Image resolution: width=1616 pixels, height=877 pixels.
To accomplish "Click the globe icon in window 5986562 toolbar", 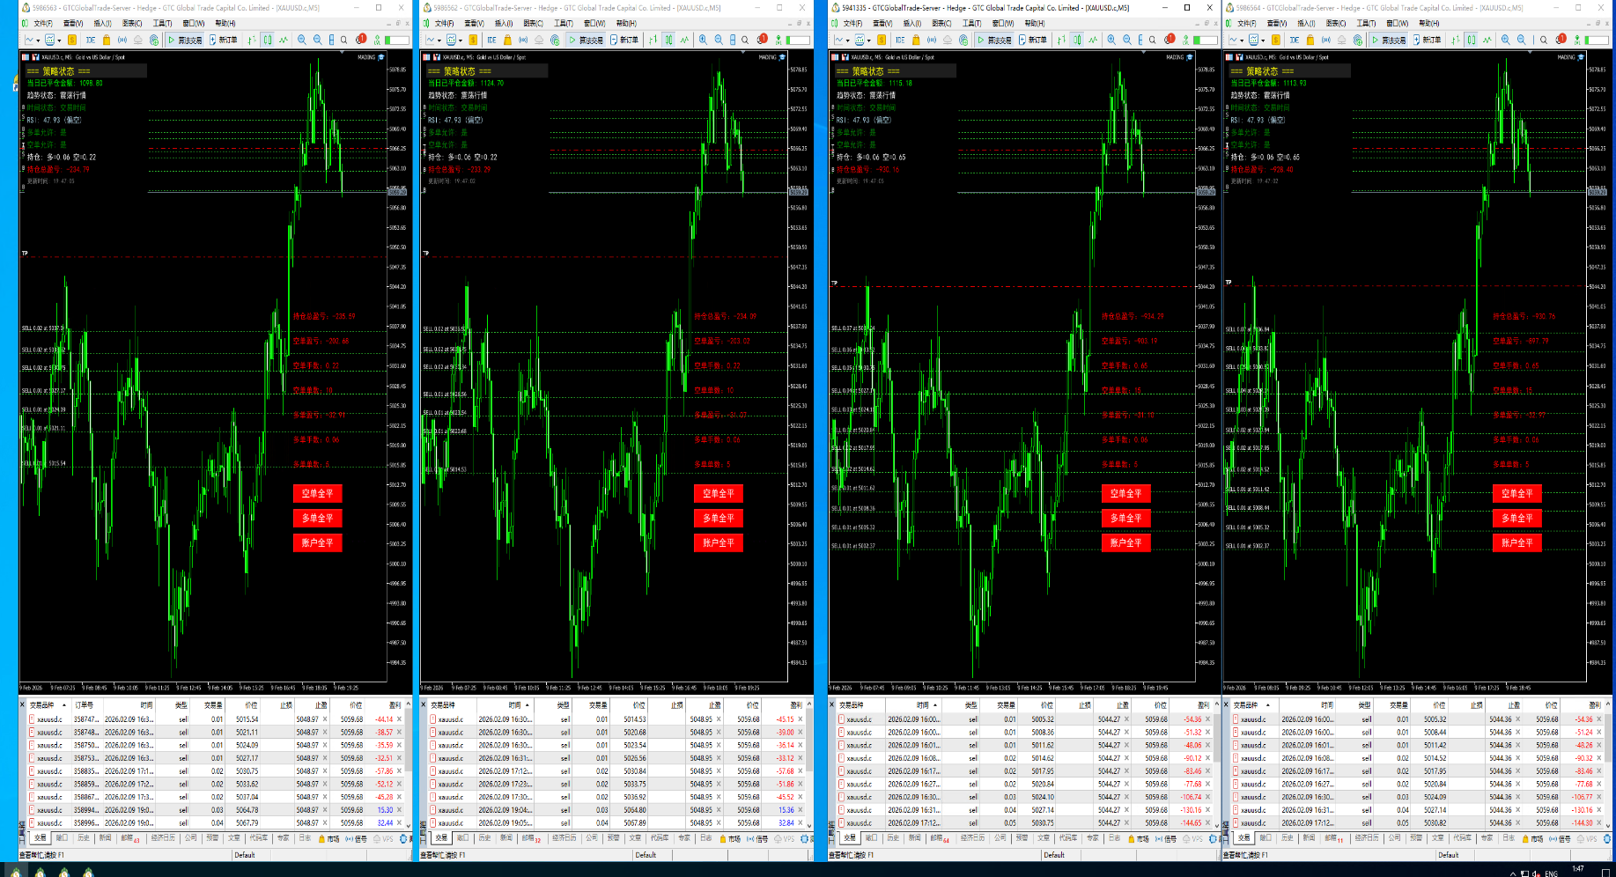I will [x=555, y=40].
